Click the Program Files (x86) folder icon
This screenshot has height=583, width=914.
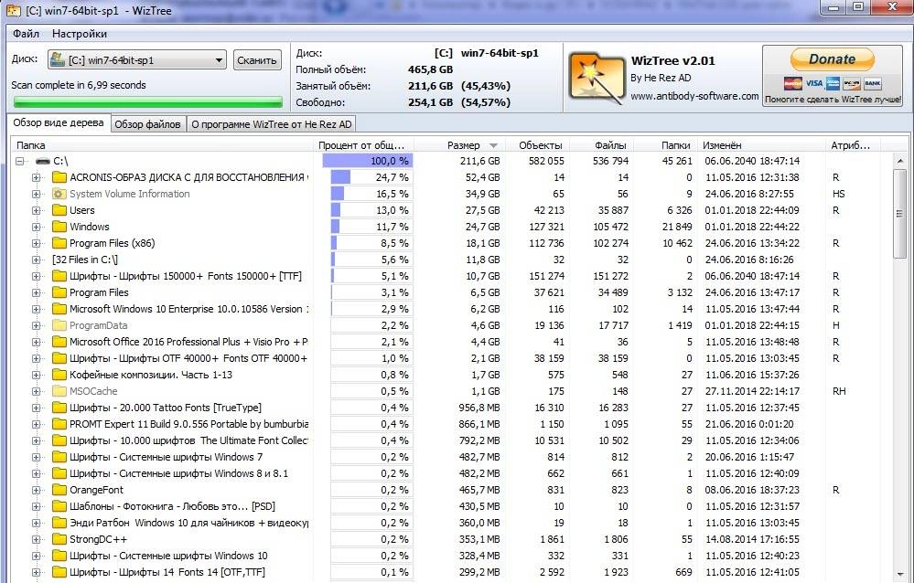[59, 243]
